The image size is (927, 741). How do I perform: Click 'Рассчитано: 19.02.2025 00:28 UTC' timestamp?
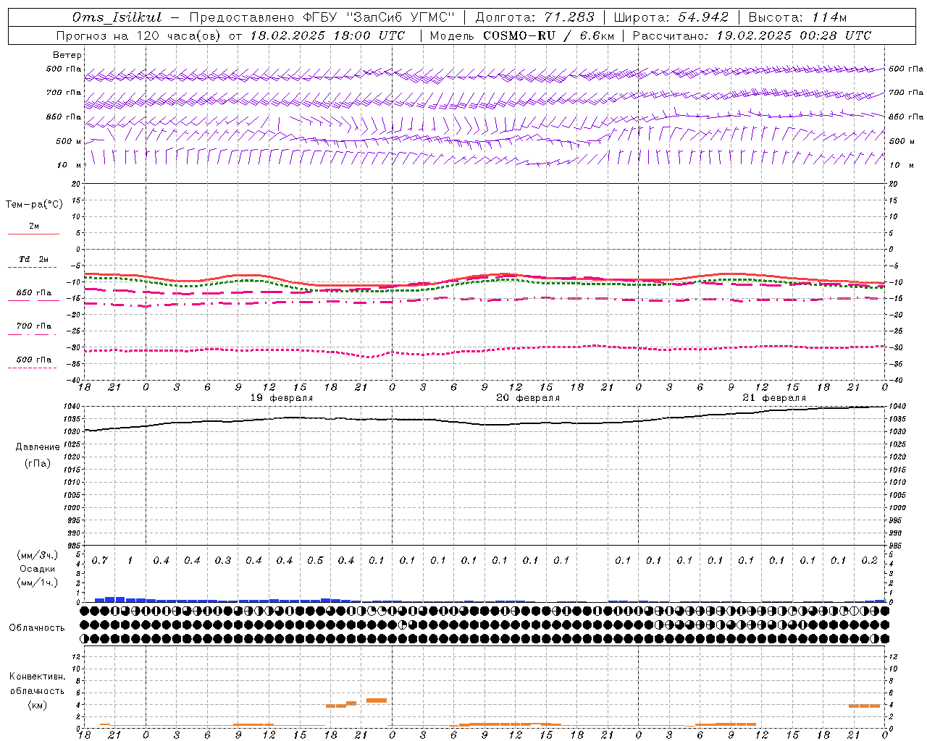(x=752, y=35)
